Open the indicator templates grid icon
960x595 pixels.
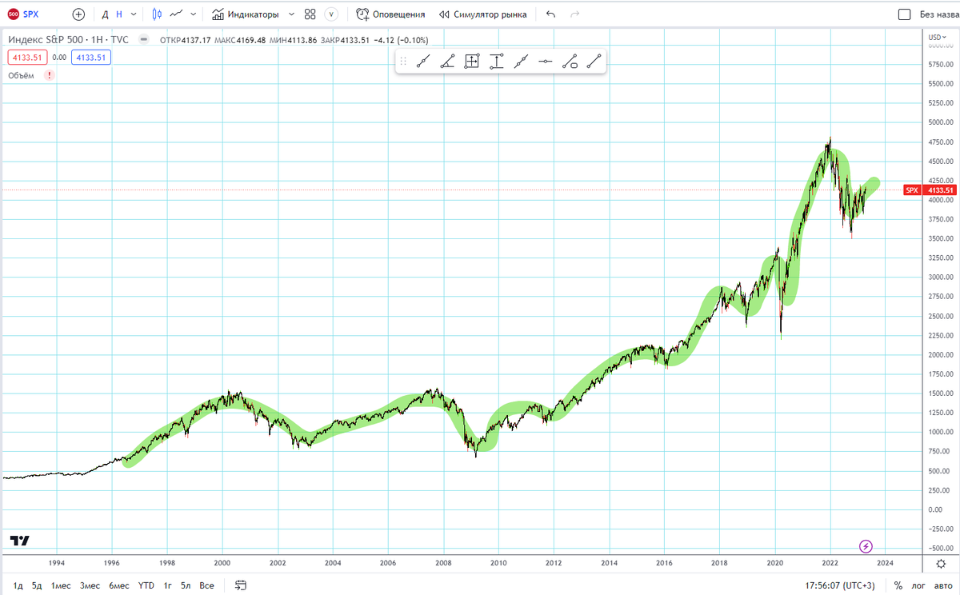(x=310, y=14)
